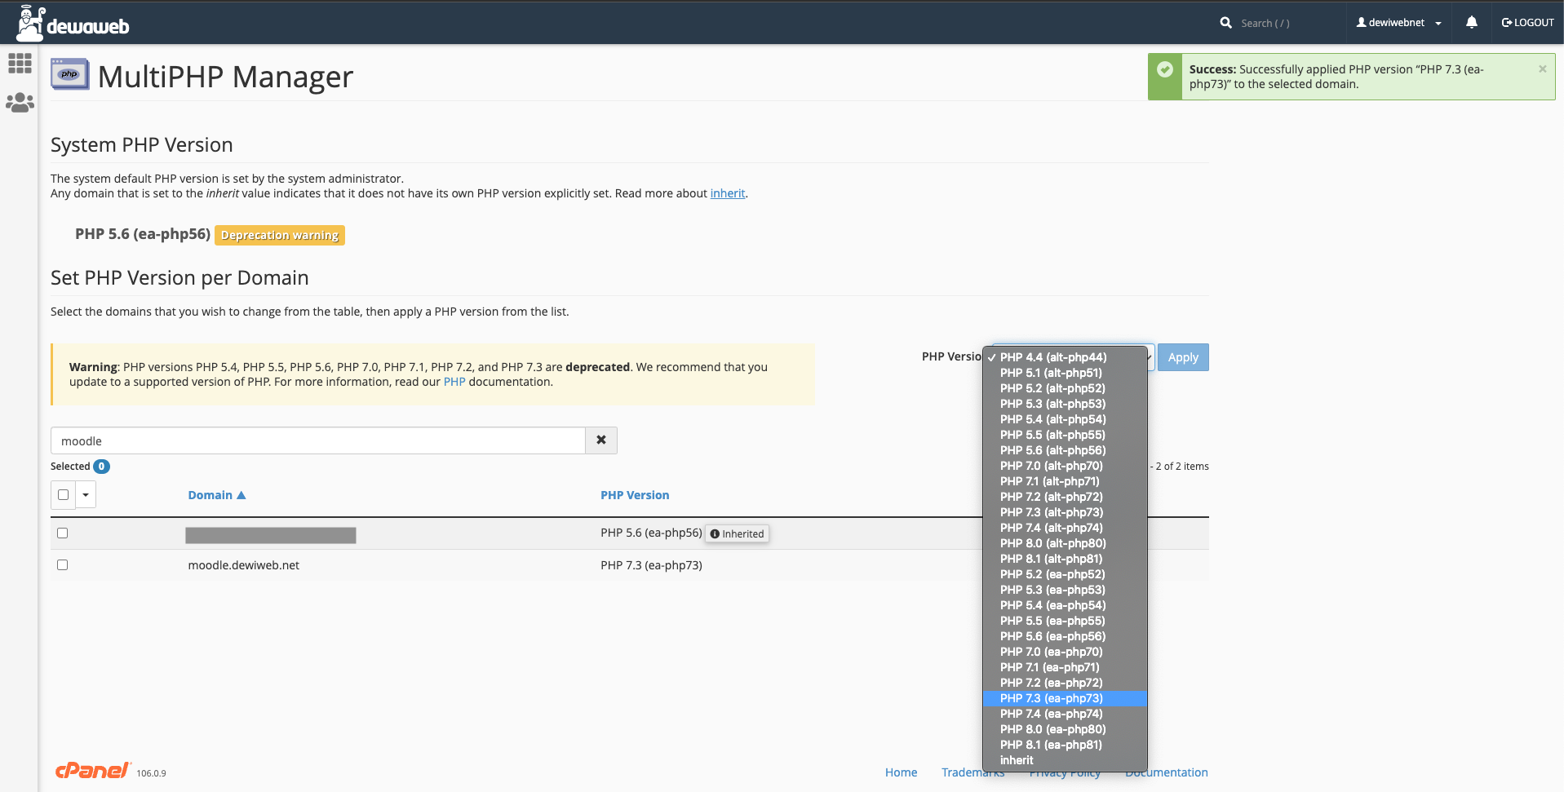The width and height of the screenshot is (1564, 792).
Task: Click the moodle.dewiweb.net domain cell
Action: pos(243,565)
